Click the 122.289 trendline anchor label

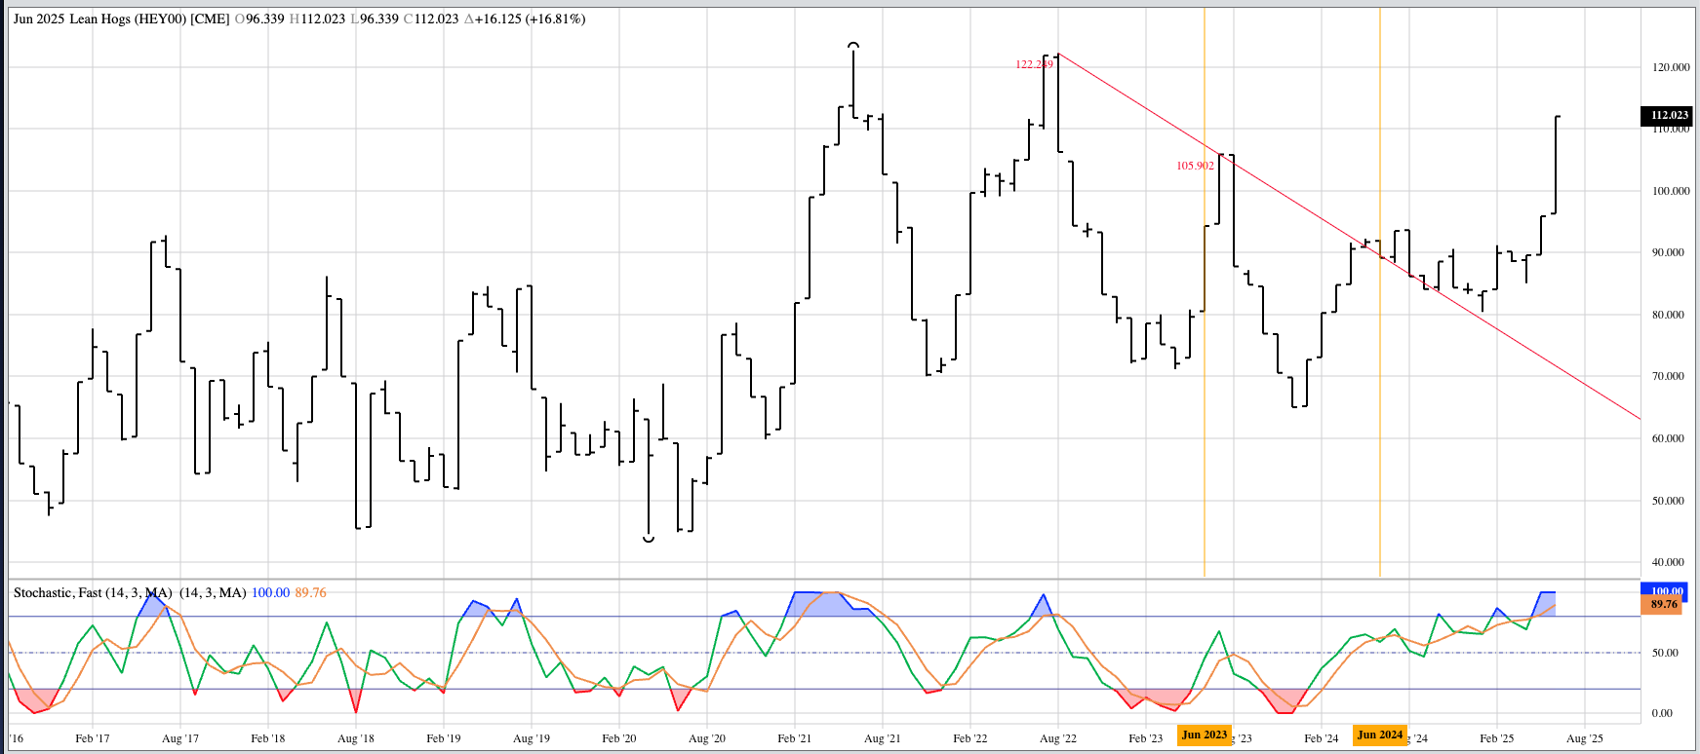[1033, 64]
